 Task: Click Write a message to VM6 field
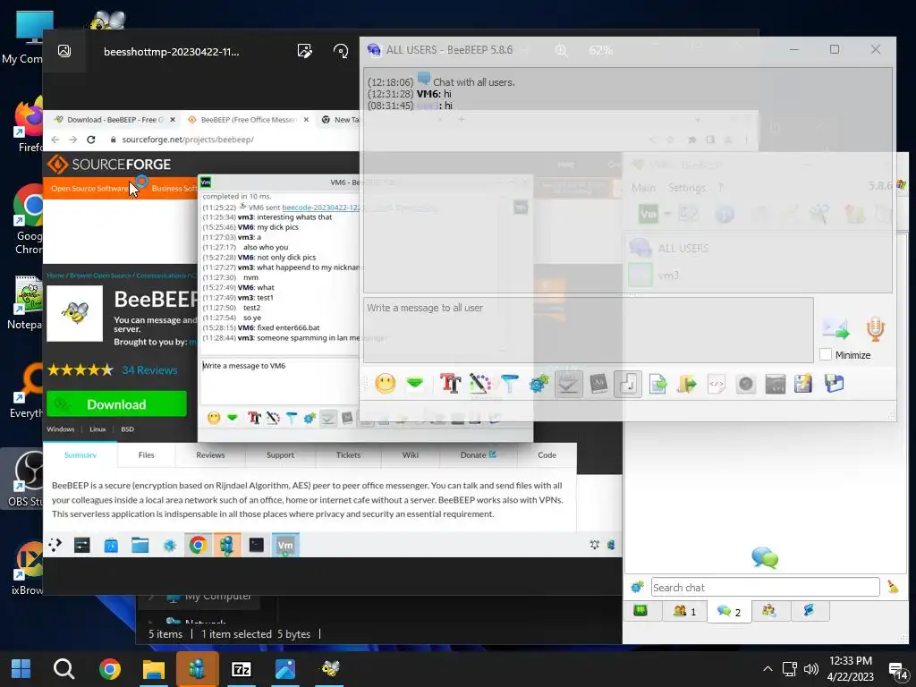click(x=279, y=380)
